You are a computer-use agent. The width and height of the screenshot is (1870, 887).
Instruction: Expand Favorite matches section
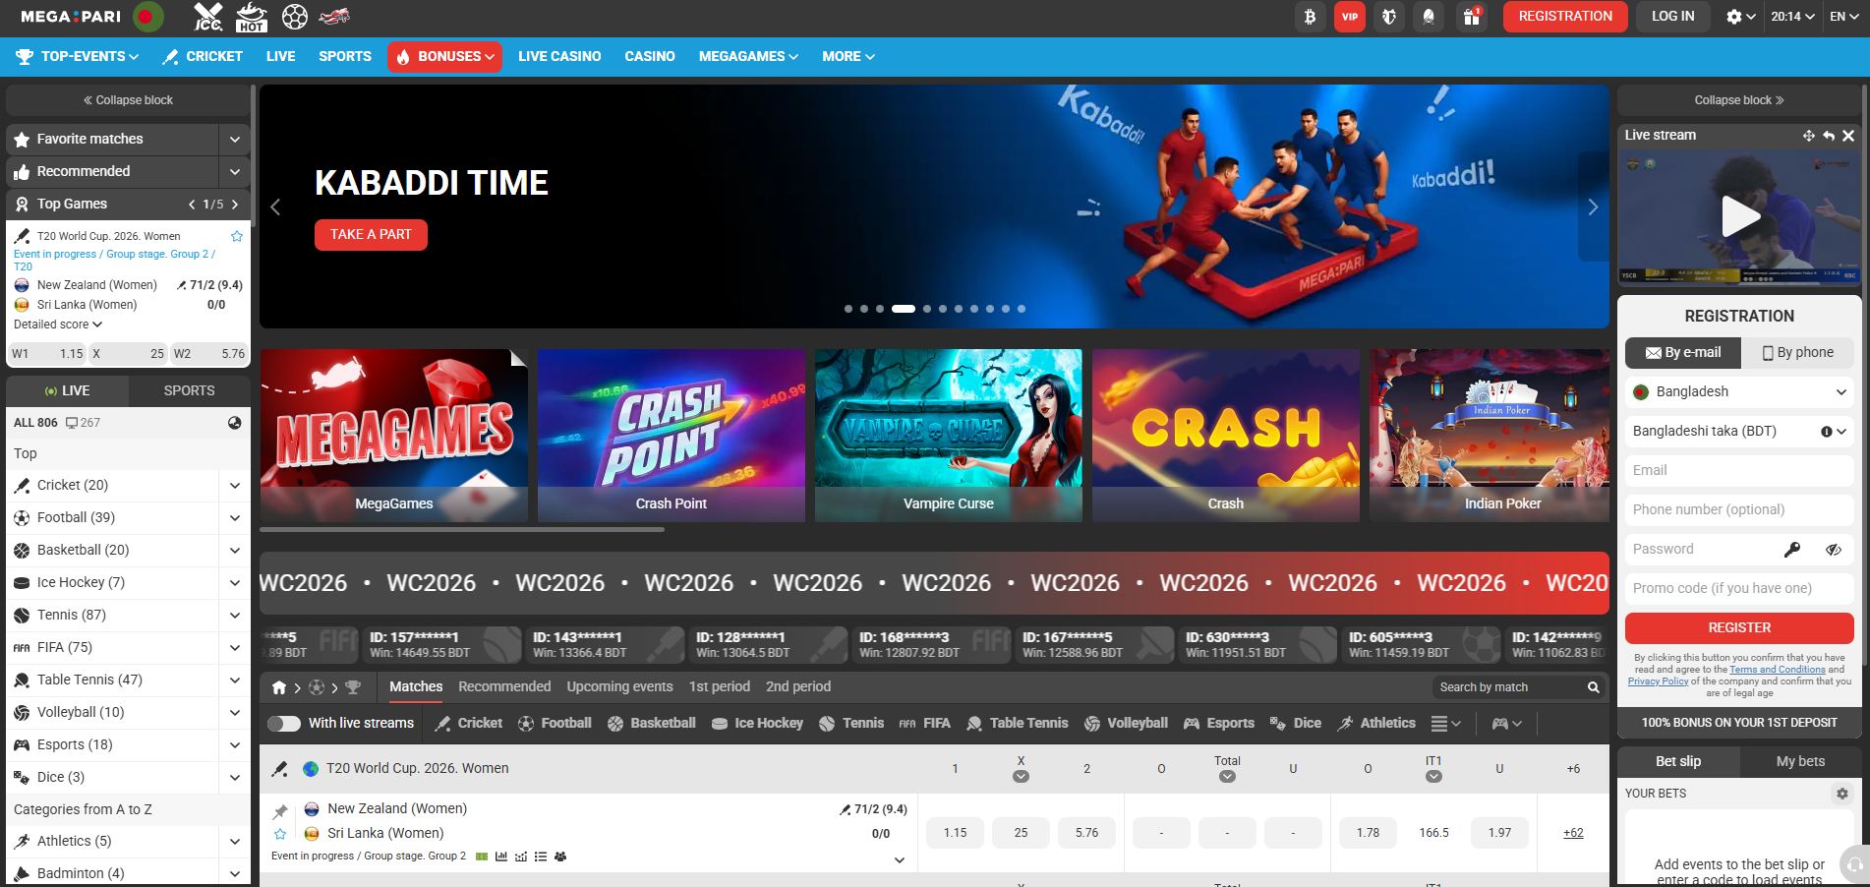pyautogui.click(x=234, y=140)
